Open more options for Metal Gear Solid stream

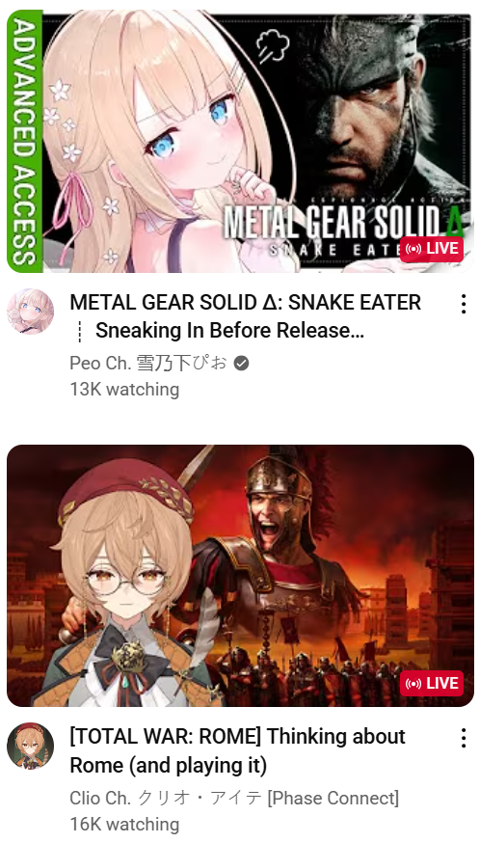464,304
